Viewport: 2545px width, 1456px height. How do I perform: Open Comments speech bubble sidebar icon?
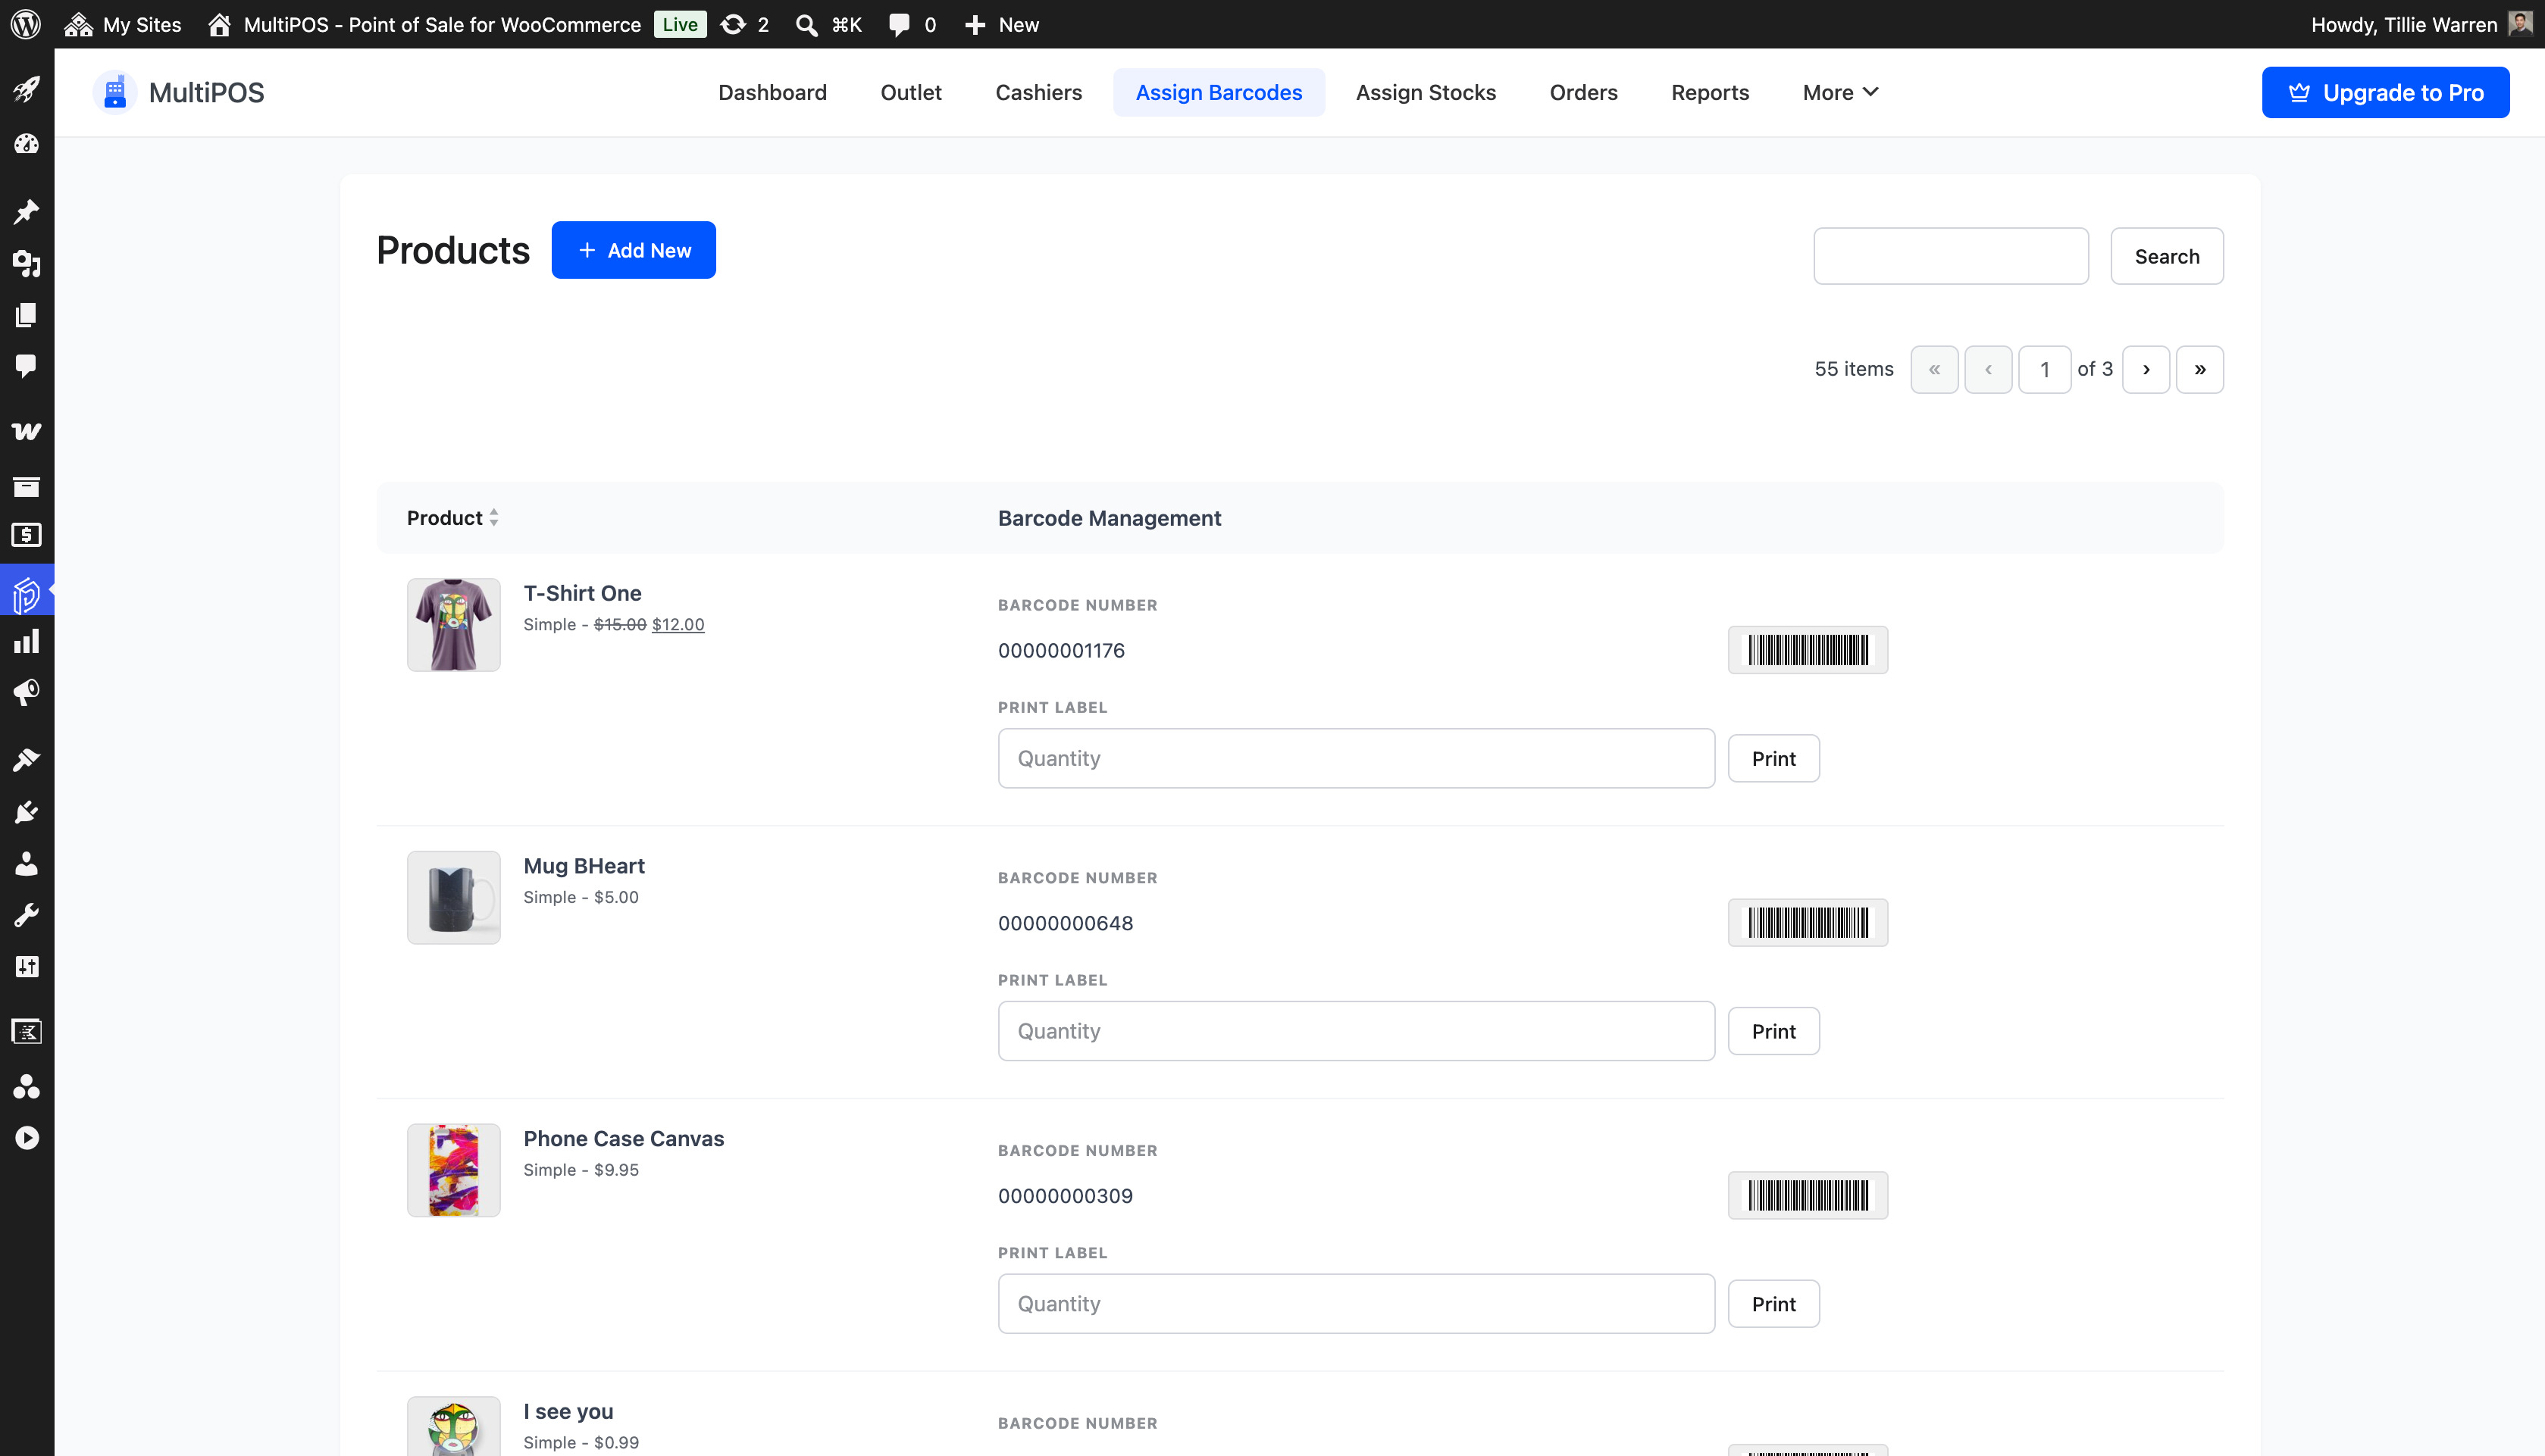click(27, 366)
